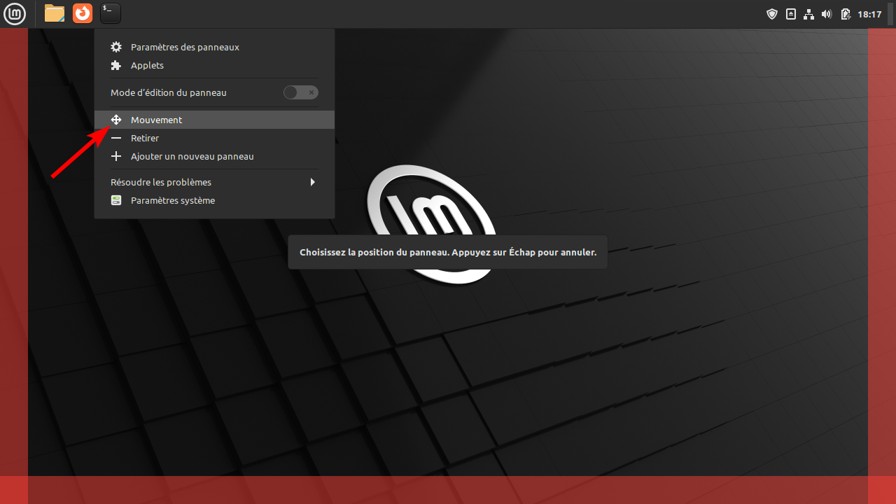Expand the Résoudre les problèmes submenu
Image resolution: width=896 pixels, height=504 pixels.
tap(214, 182)
